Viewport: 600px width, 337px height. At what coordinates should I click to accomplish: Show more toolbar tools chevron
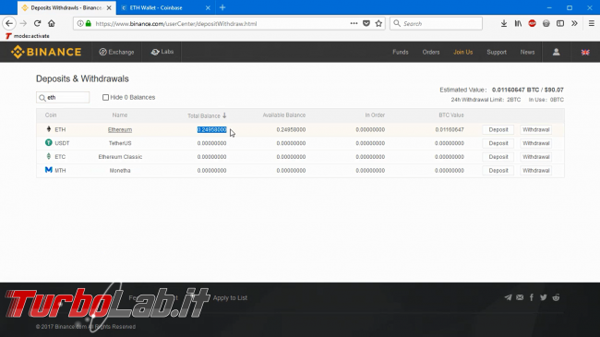574,23
